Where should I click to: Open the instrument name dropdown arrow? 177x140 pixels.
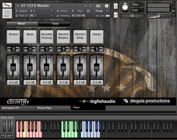click(18, 6)
